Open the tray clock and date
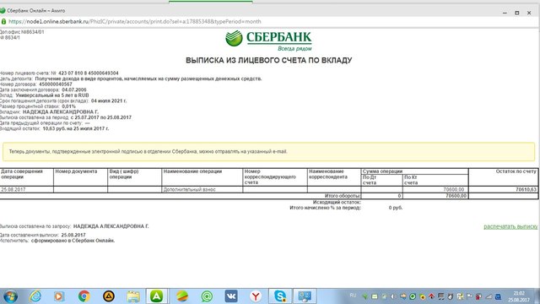Viewport: 540px width, 304px height. click(519, 296)
